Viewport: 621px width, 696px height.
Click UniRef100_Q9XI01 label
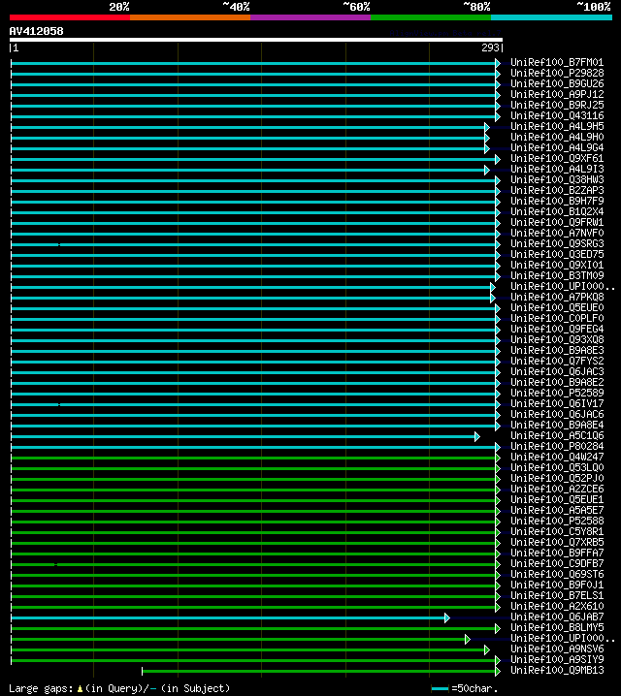[x=557, y=265]
